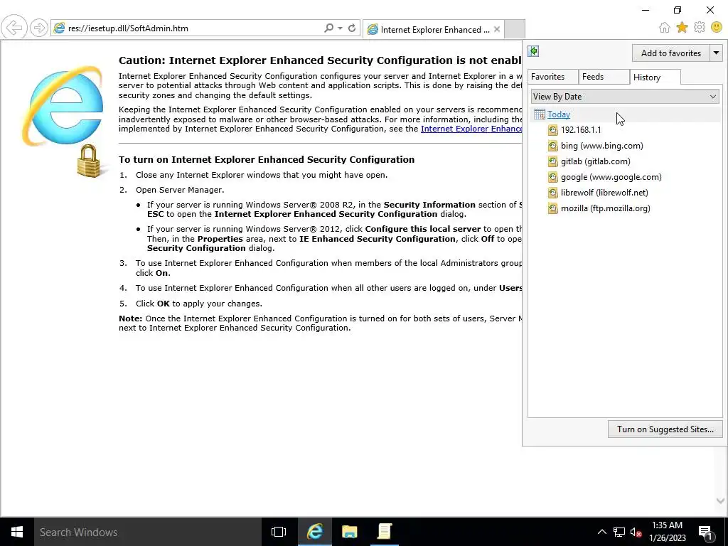Open a new blank tab
This screenshot has width=728, height=546.
(x=515, y=29)
